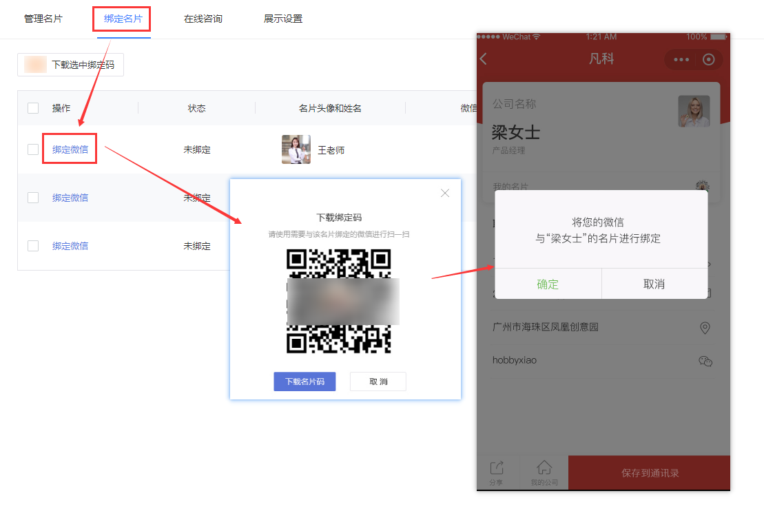Tap the 公司名称 text on the card
The height and width of the screenshot is (511, 764).
click(x=514, y=104)
